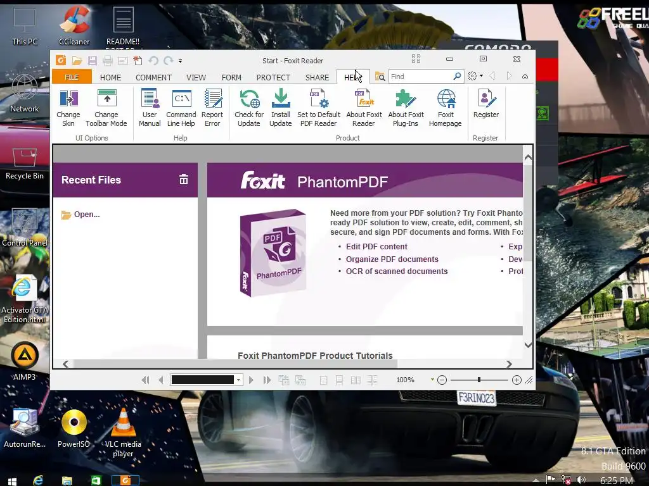The height and width of the screenshot is (486, 649).
Task: Click the magnifier icon in the Find box
Action: (x=457, y=76)
